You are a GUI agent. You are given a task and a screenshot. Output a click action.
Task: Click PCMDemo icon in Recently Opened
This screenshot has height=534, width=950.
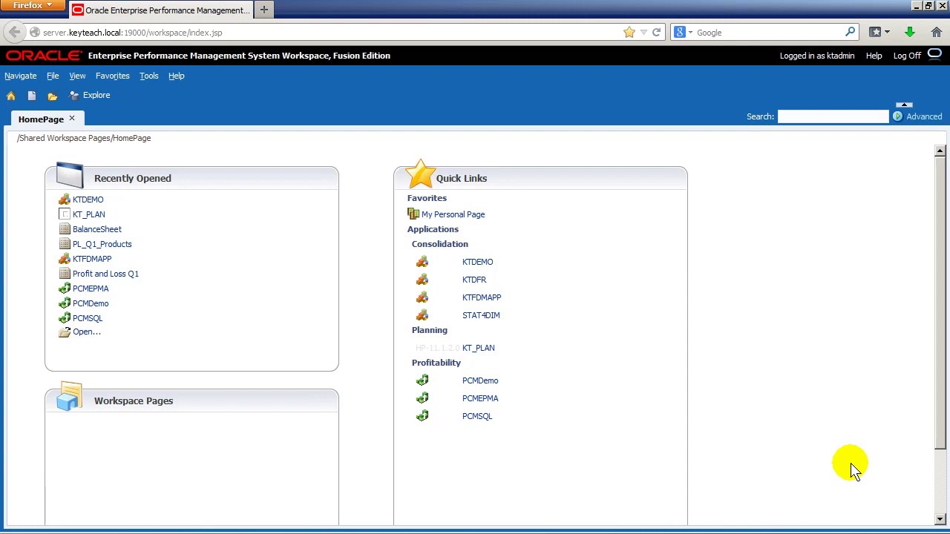[65, 303]
